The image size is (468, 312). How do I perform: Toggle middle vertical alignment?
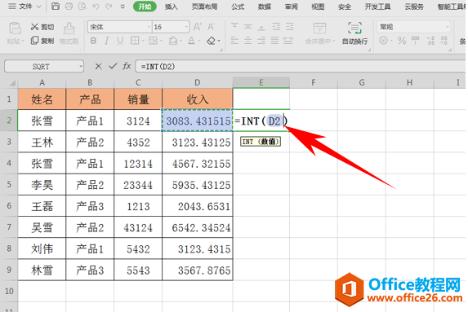pos(247,27)
